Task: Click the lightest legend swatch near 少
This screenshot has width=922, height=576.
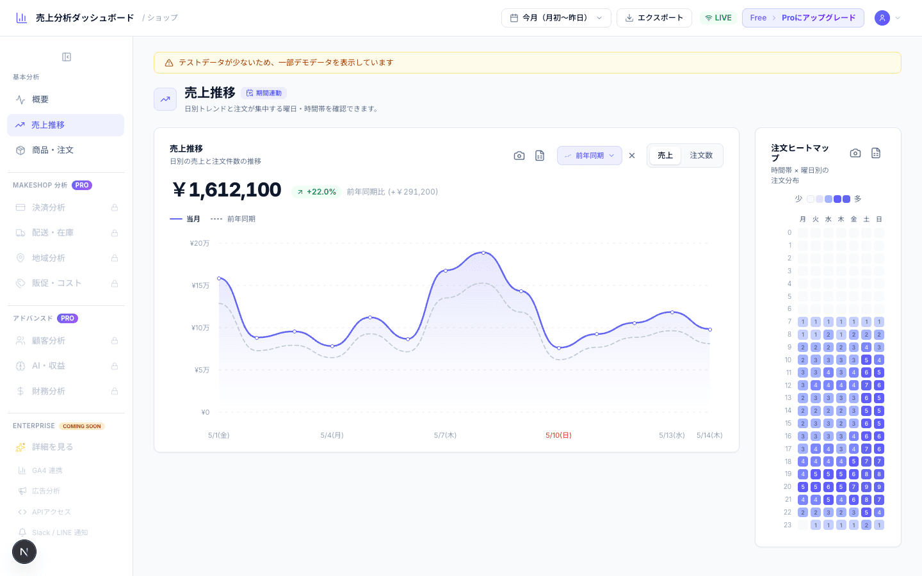Action: coord(811,199)
